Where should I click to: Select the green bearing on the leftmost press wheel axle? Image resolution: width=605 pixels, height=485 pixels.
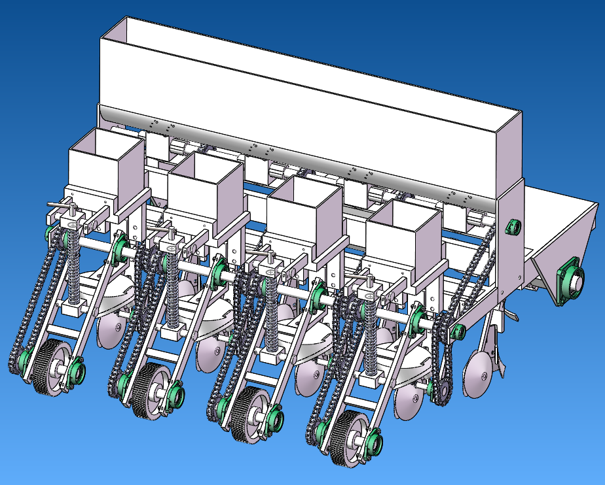(77, 373)
